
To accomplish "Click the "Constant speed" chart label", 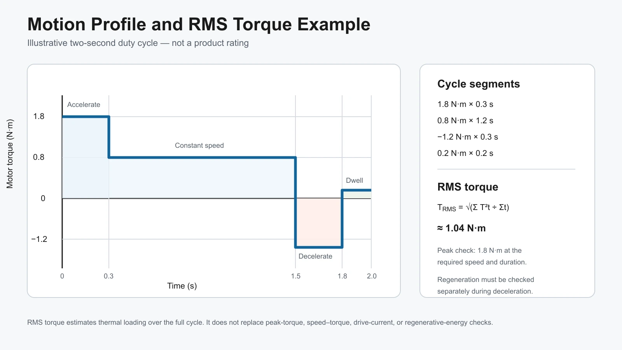I will (x=199, y=145).
